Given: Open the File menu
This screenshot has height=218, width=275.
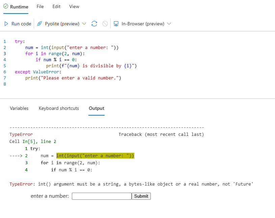Looking at the screenshot, I should (40, 7).
